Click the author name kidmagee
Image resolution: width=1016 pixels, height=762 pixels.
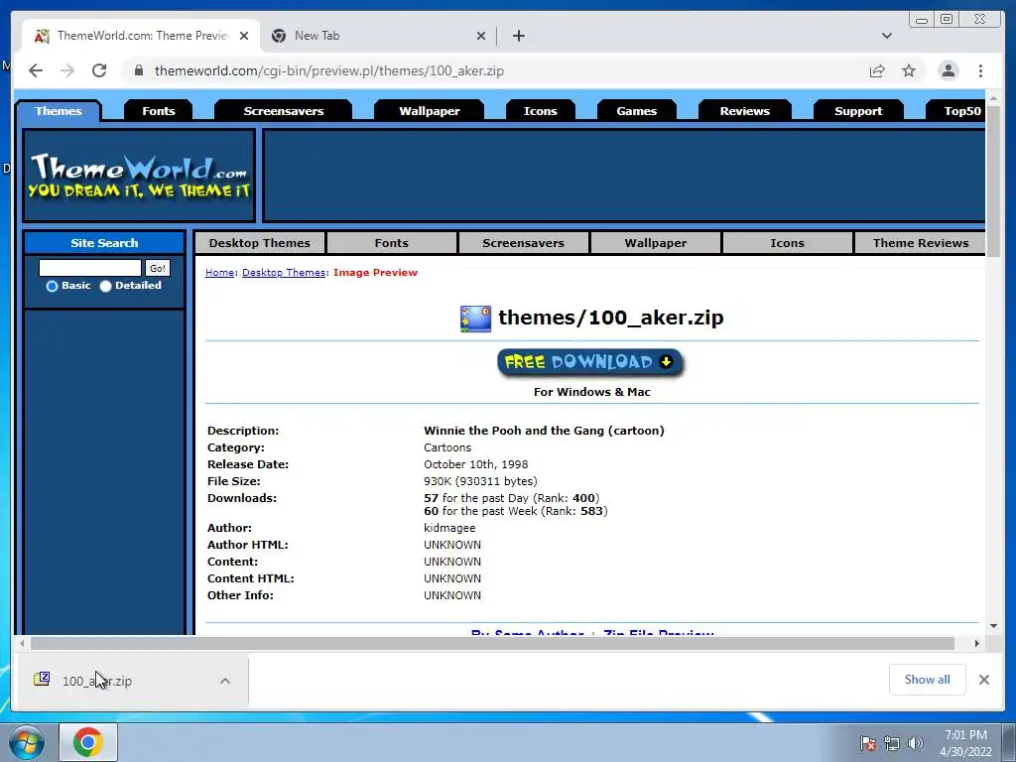[449, 528]
